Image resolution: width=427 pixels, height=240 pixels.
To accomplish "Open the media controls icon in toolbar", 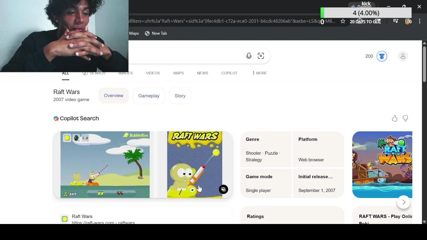I will pyautogui.click(x=396, y=21).
